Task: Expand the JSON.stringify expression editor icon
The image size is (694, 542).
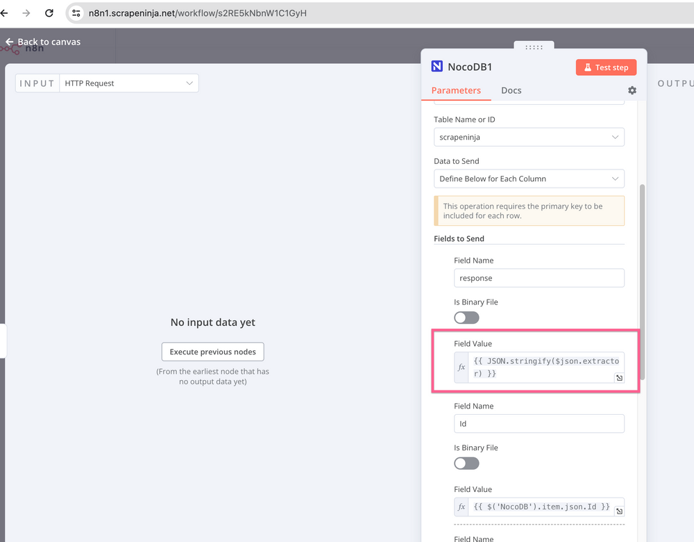Action: (619, 378)
